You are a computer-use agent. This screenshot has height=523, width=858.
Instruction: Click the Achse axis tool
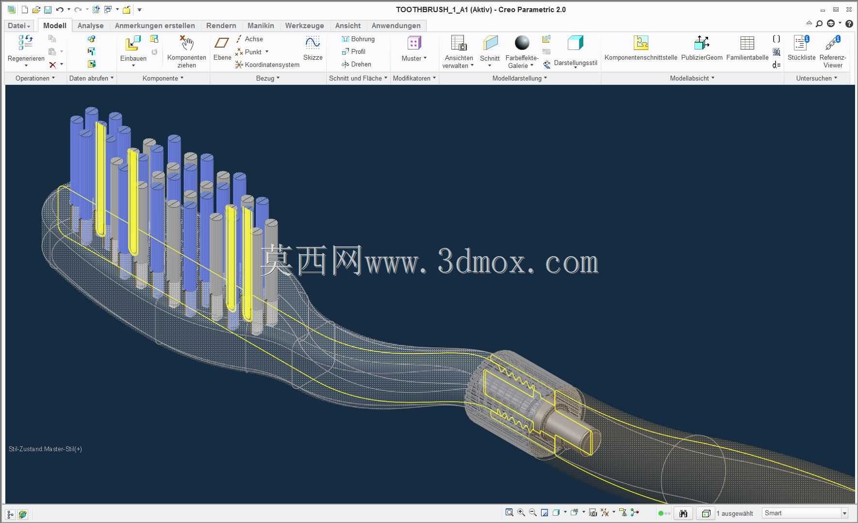(249, 39)
